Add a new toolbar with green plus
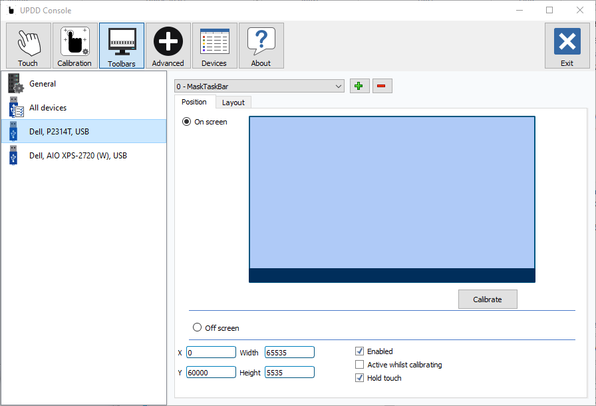The width and height of the screenshot is (596, 406). tap(359, 86)
